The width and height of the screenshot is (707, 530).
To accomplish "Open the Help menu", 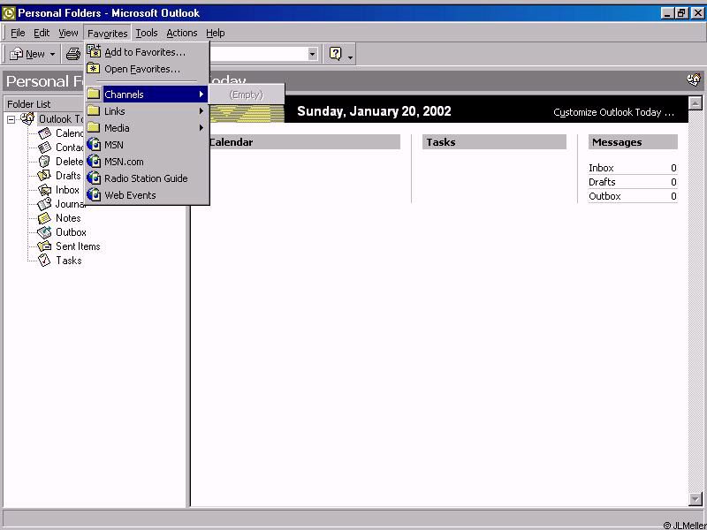I will click(x=215, y=33).
